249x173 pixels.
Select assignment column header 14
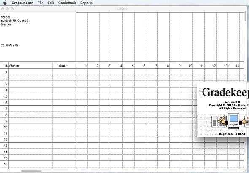[x=234, y=66]
